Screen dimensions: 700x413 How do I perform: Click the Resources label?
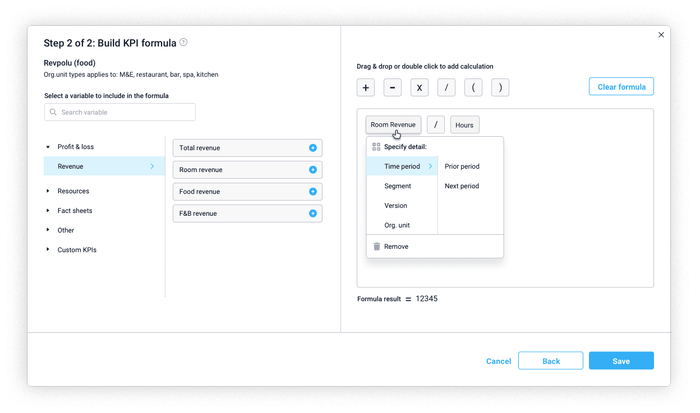pyautogui.click(x=73, y=191)
